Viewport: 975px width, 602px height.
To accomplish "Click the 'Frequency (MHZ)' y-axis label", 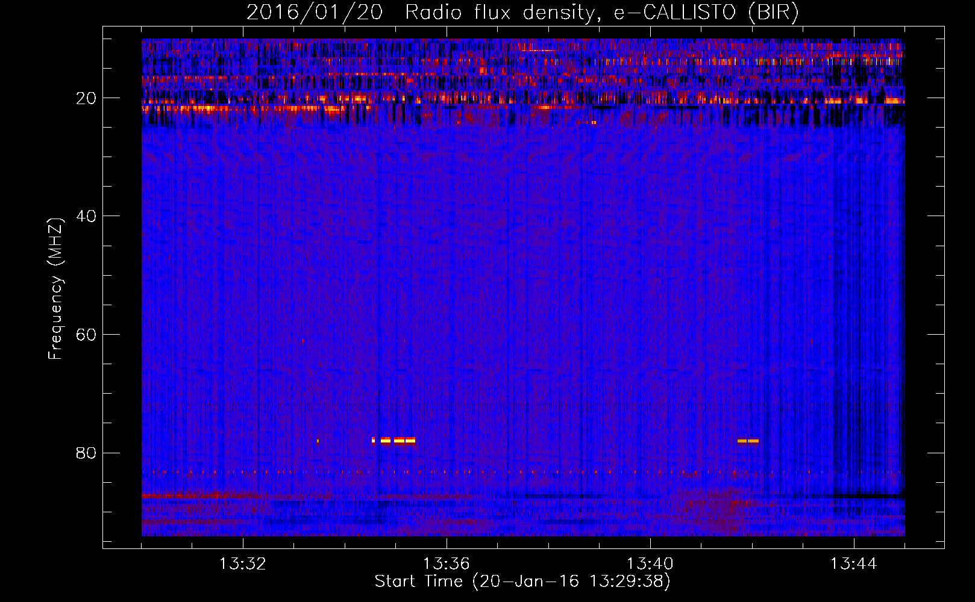I will (x=55, y=289).
